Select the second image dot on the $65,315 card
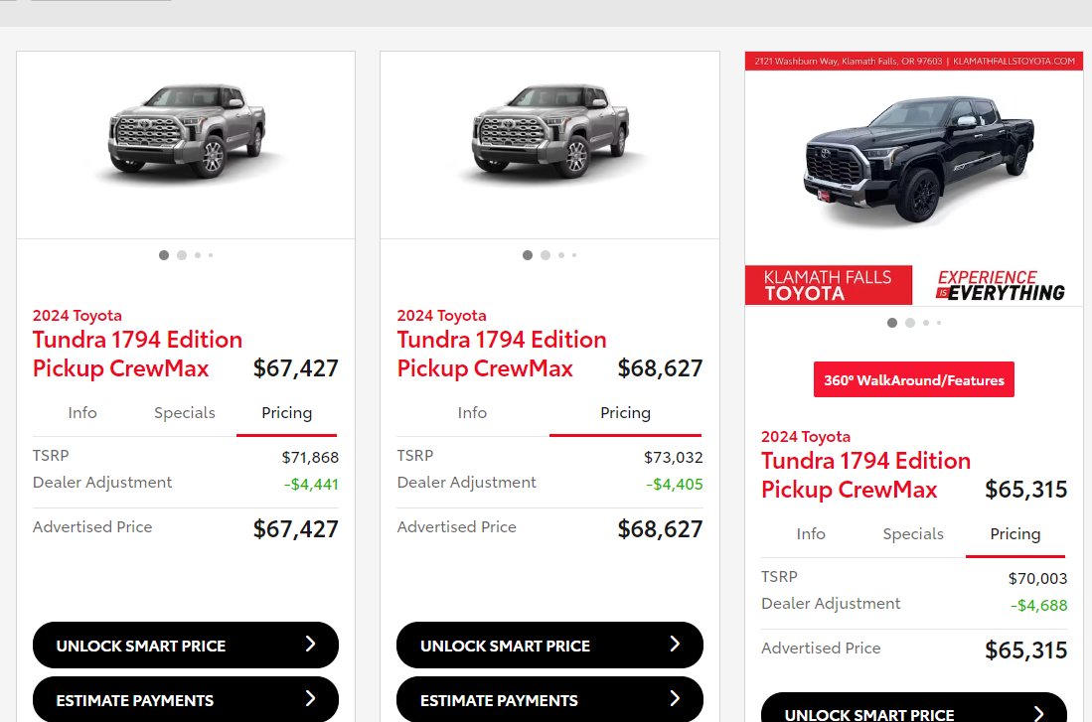This screenshot has height=722, width=1092. pyautogui.click(x=910, y=323)
